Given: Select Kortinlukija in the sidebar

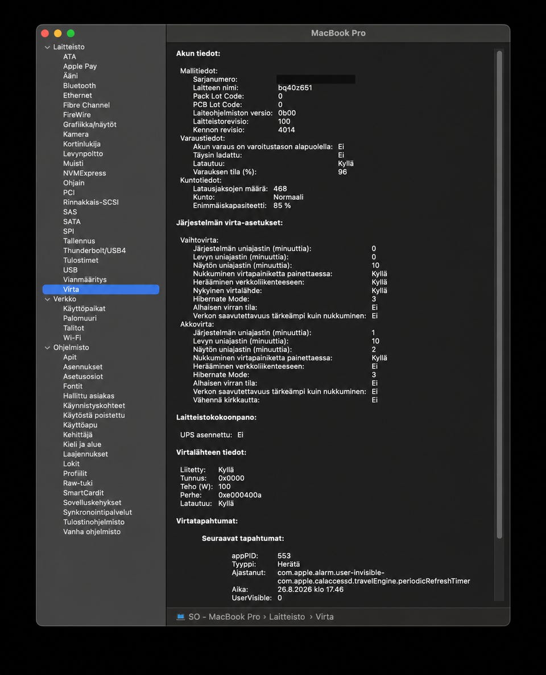Looking at the screenshot, I should point(82,144).
